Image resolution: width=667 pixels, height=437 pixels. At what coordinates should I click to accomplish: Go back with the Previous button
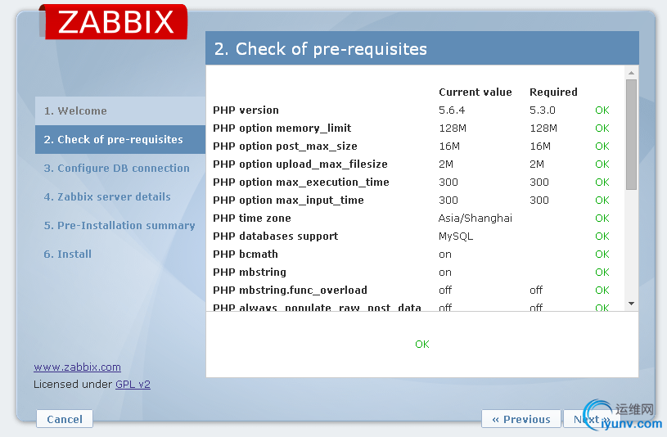[x=521, y=419]
